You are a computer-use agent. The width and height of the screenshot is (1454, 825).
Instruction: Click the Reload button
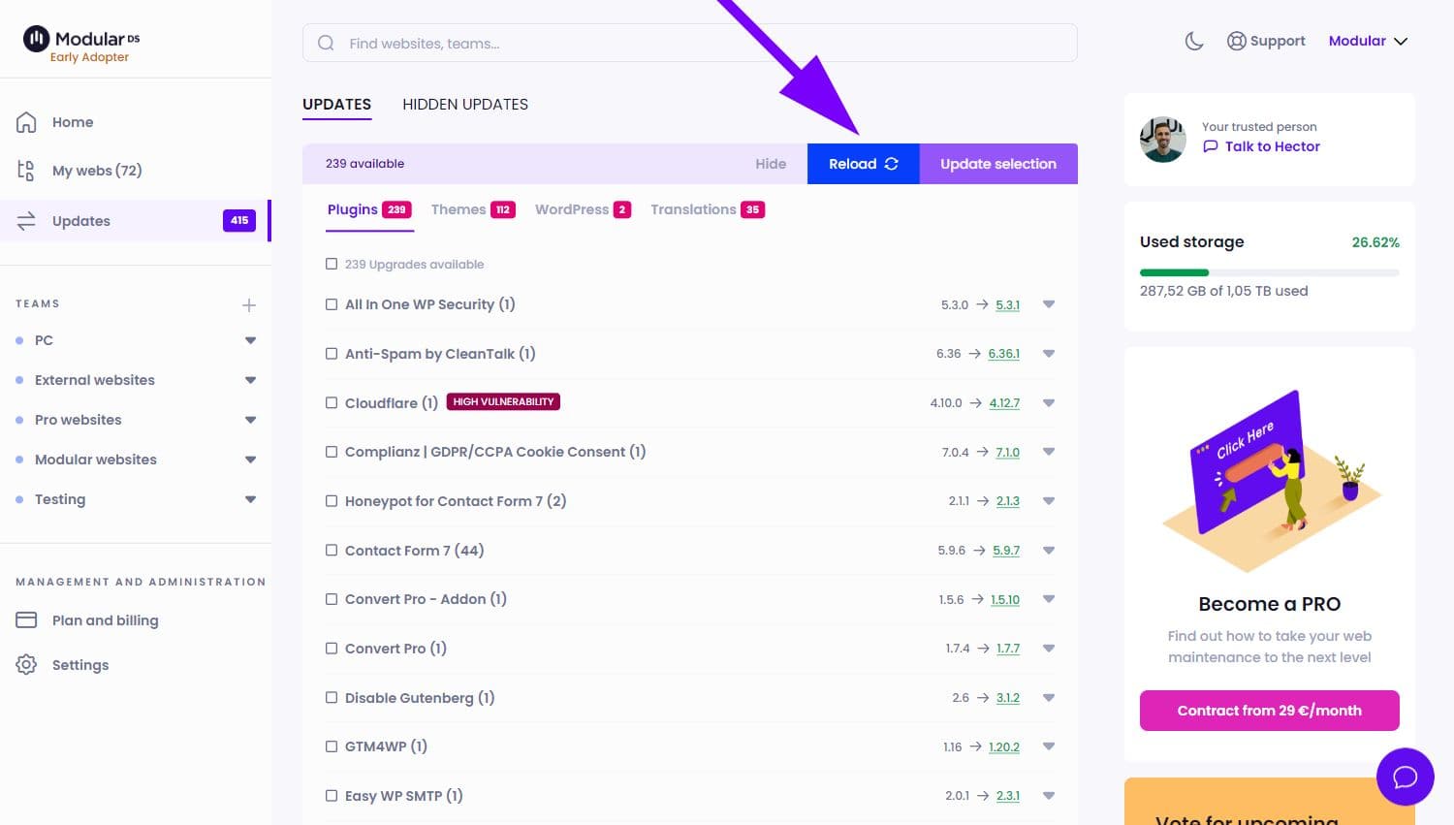[x=864, y=164]
